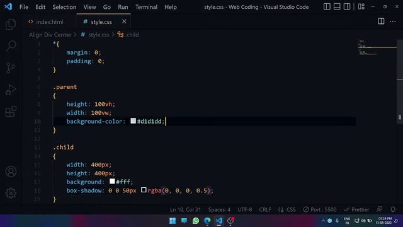
Task: Place cursor on .child selector
Action: coord(63,147)
